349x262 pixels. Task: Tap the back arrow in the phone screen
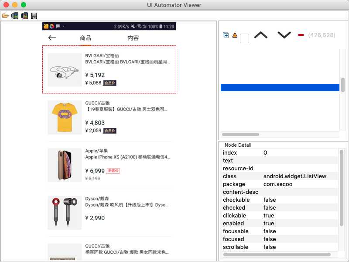pos(52,38)
